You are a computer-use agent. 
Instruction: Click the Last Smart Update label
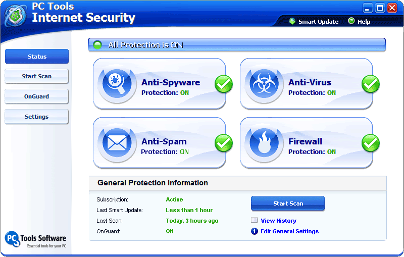point(120,210)
